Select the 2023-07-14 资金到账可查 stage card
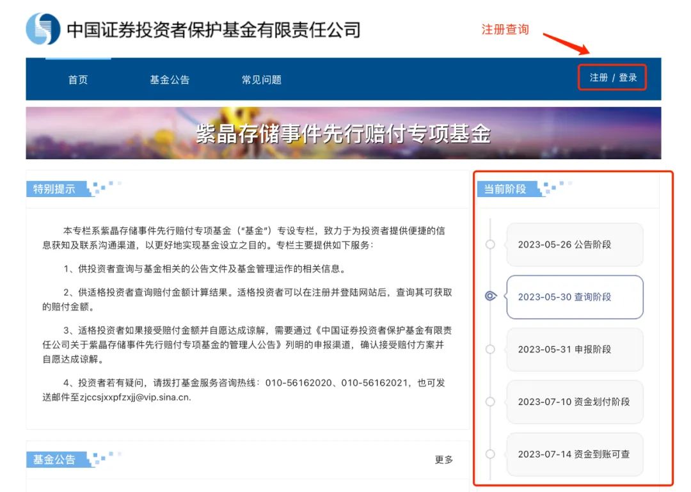 click(x=575, y=454)
